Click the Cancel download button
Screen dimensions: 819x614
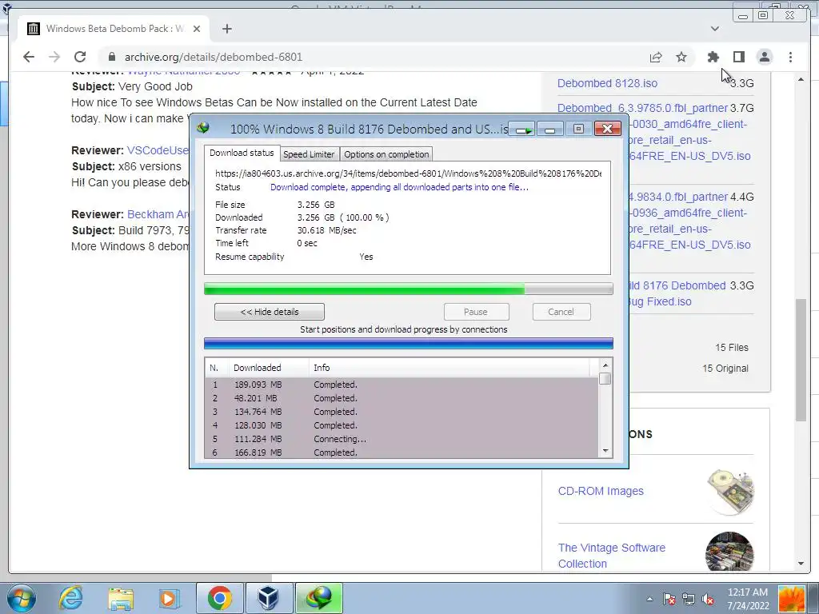[x=561, y=312]
